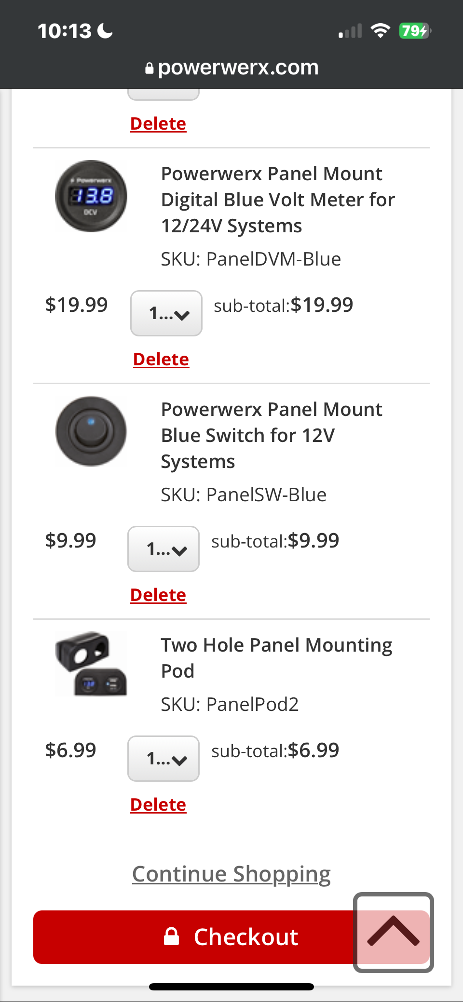The height and width of the screenshot is (1002, 463).
Task: Tap the lock icon beside powerwerx.com
Action: click(x=150, y=68)
